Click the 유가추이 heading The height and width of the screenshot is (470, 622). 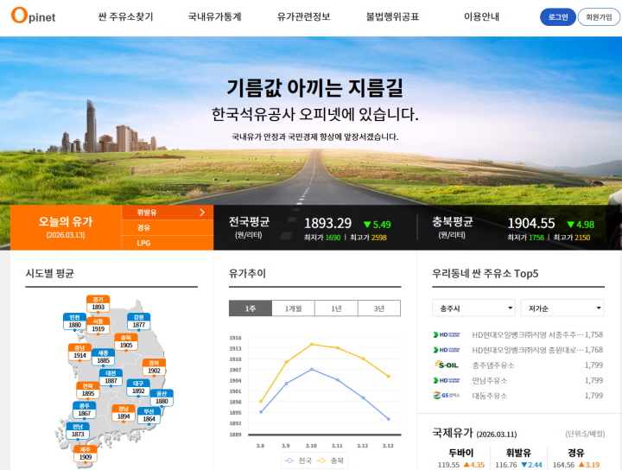tap(247, 273)
